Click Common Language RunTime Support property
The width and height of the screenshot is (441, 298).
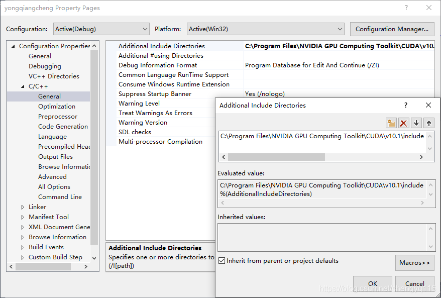[x=173, y=75]
